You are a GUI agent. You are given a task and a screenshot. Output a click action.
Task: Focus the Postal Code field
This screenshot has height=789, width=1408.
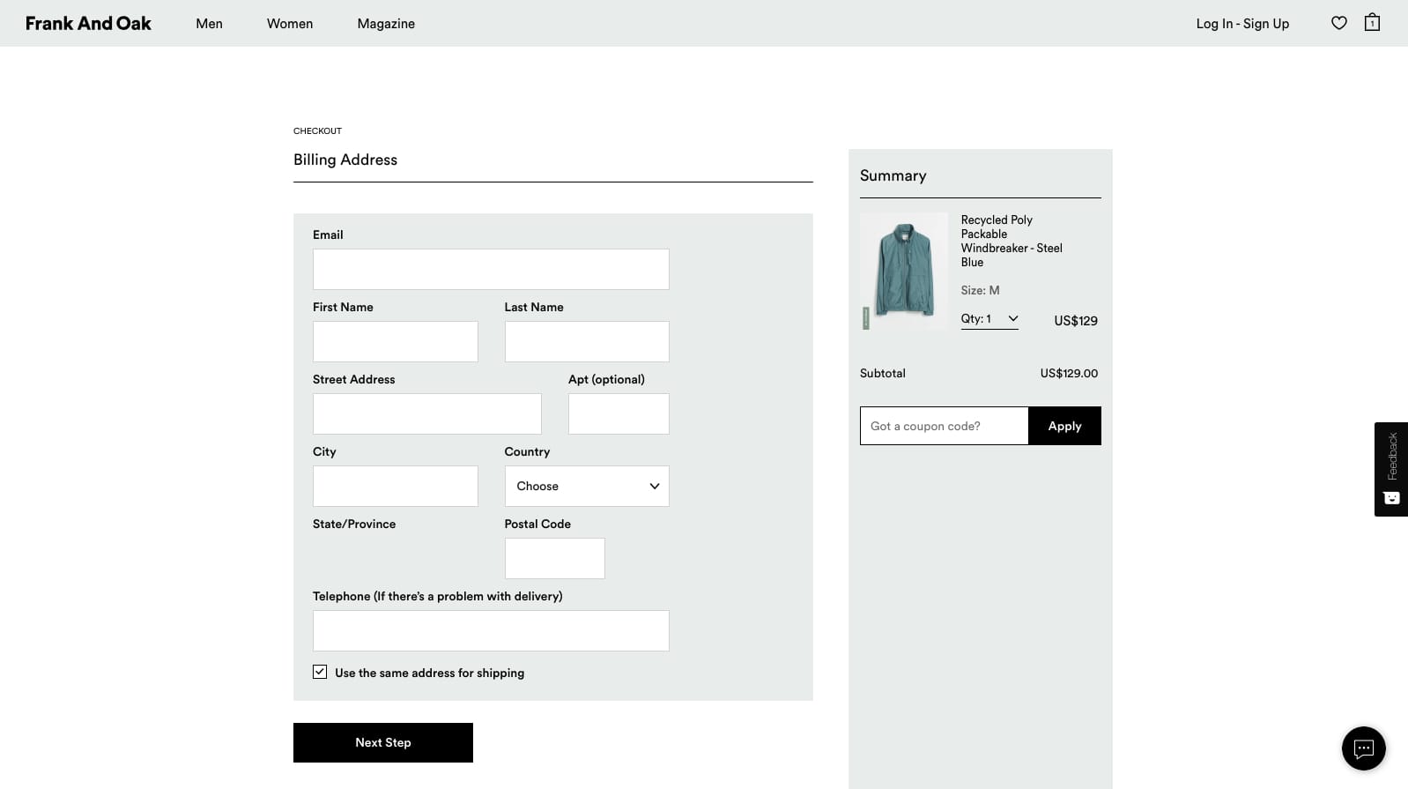(x=555, y=558)
